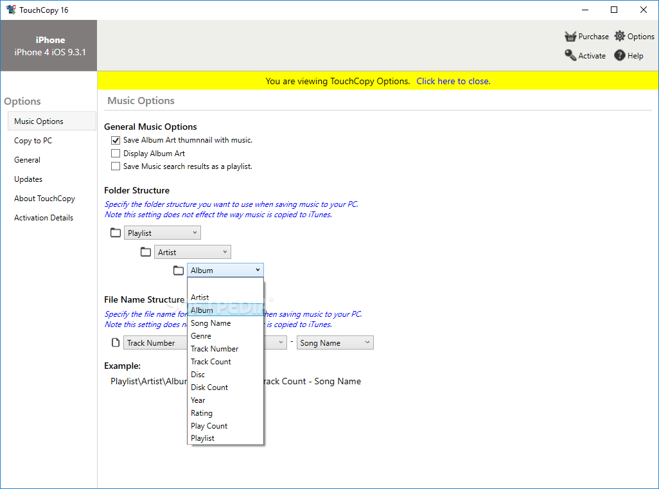Image resolution: width=659 pixels, height=489 pixels.
Task: Pick Disc from the dropdown list
Action: [x=225, y=374]
